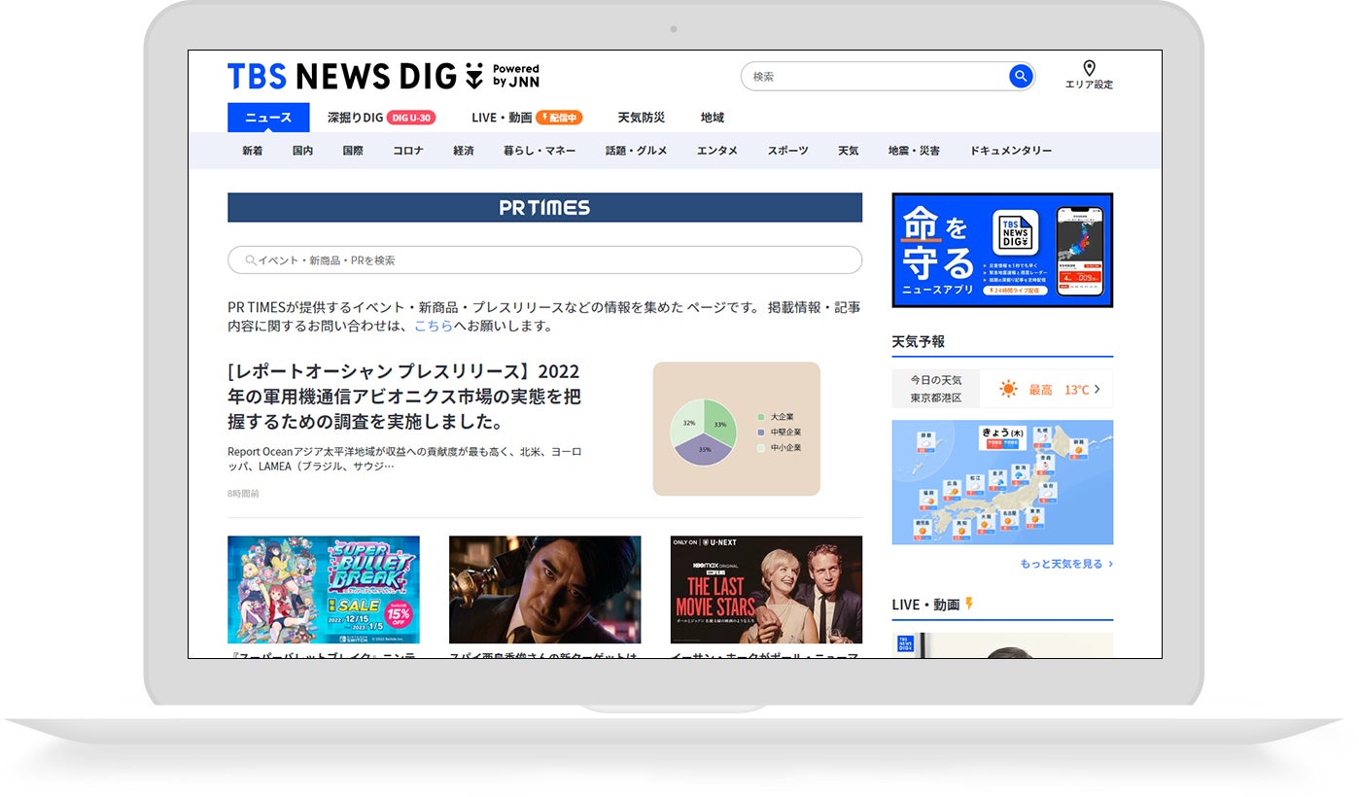The height and width of the screenshot is (797, 1359).
Task: Click the blue search magnifier button
Action: coord(1020,76)
